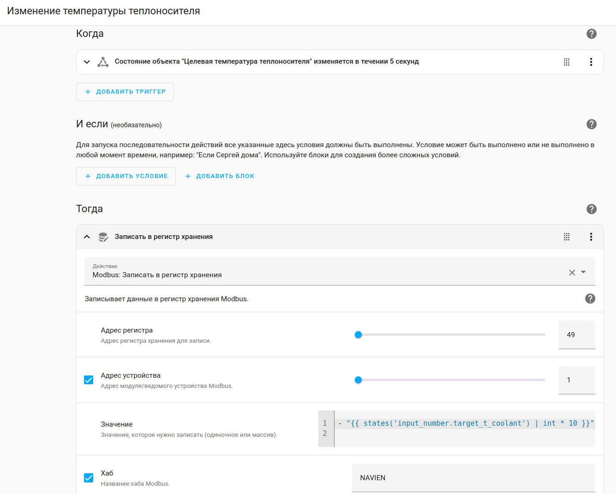Grab the trigger row drag handle
The height and width of the screenshot is (494, 616).
tap(567, 62)
